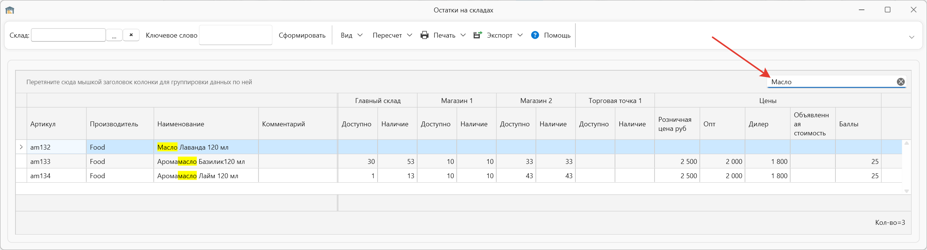The height and width of the screenshot is (250, 927).
Task: Click the Дилер column header
Action: (768, 124)
